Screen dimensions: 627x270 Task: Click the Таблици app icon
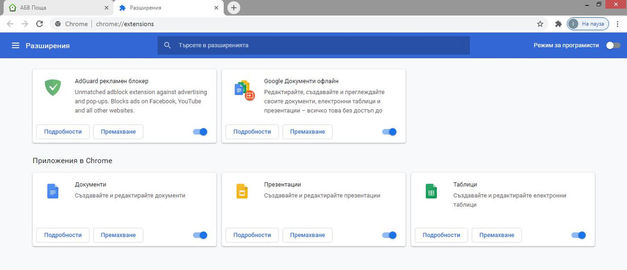(x=431, y=191)
